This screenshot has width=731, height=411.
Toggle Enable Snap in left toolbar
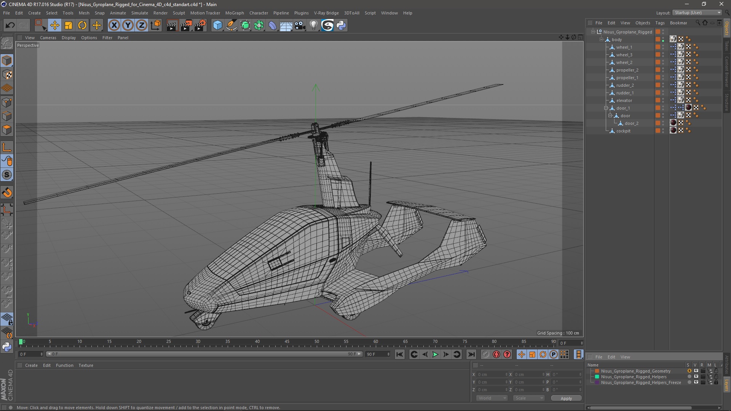pos(7,175)
